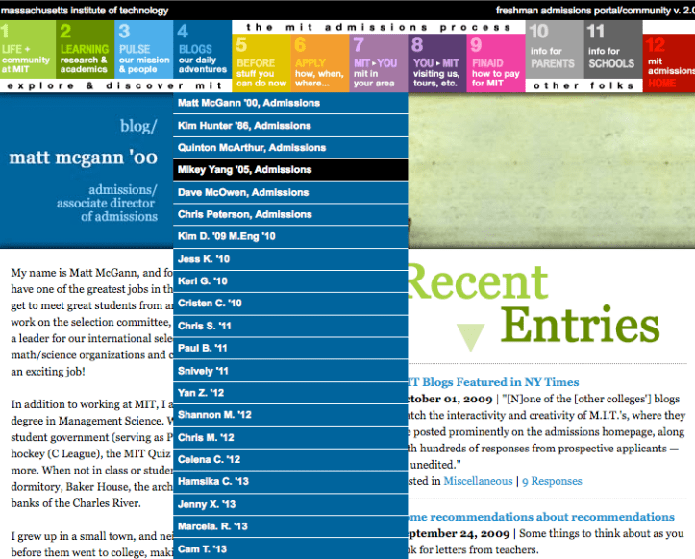Click the 'September 24, 2009' entry date
Viewport: 695px width, 559px height.
click(x=459, y=533)
